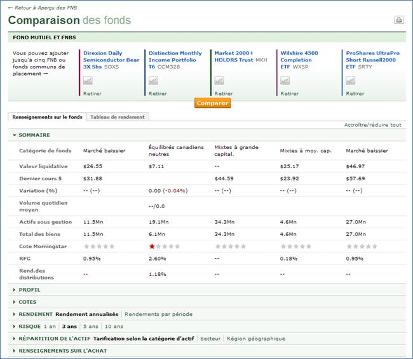Click the Équilibrés canadiens neutres category cell
Screen dimensions: 413x359
(x=176, y=151)
